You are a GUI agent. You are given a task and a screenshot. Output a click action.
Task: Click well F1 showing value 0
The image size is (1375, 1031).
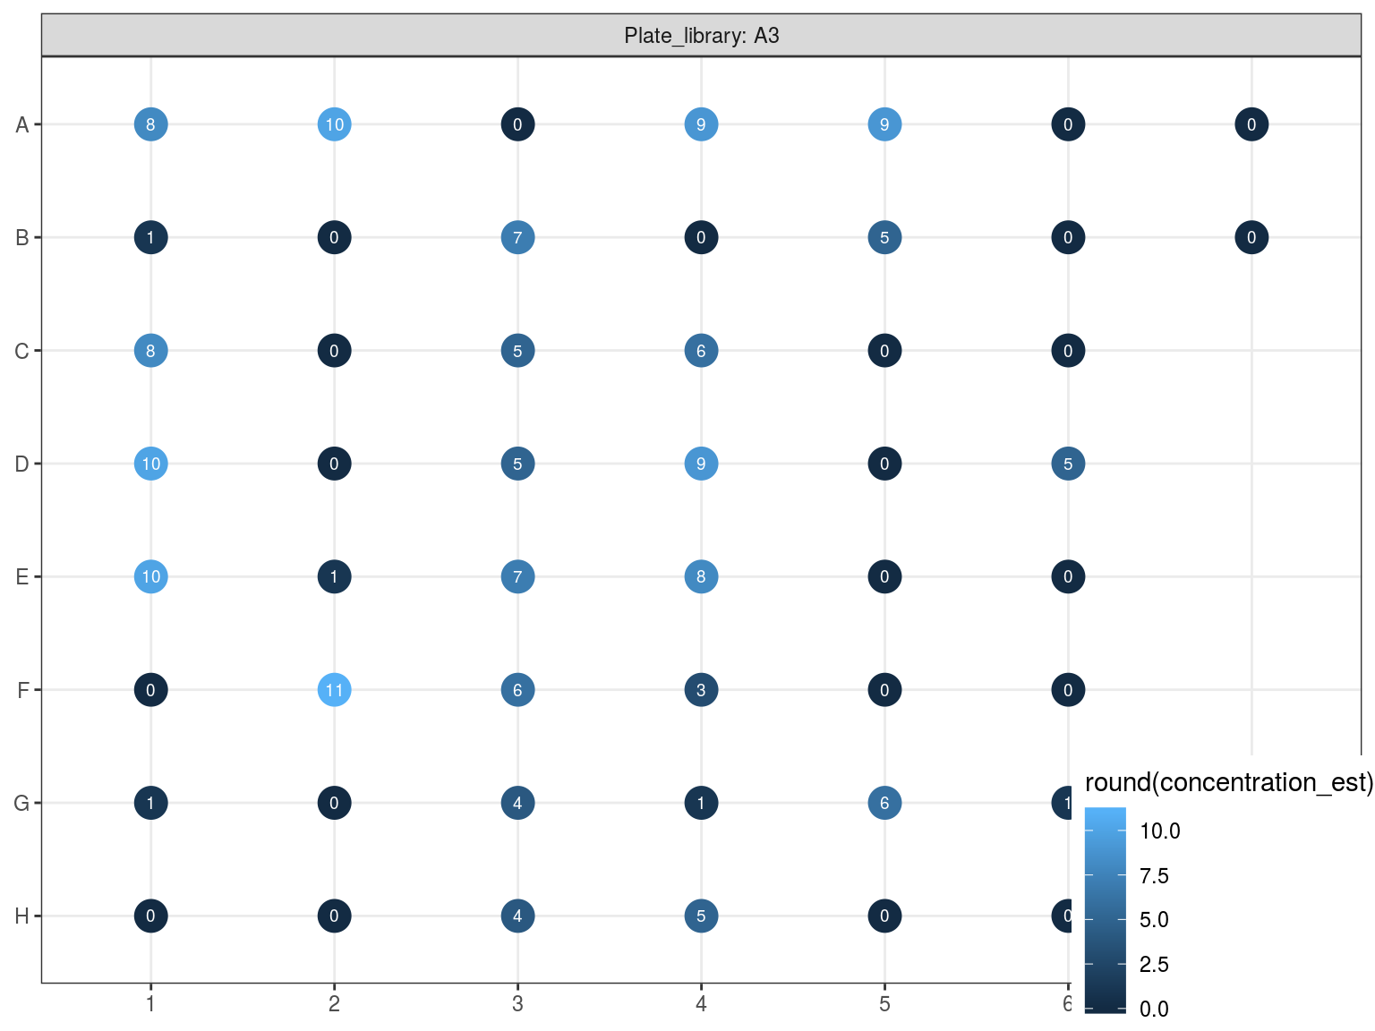pos(150,690)
